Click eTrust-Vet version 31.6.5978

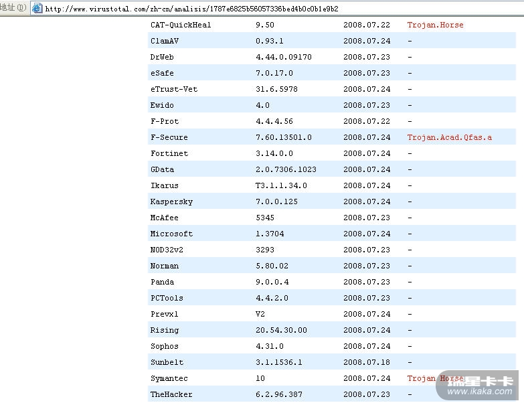pos(276,89)
